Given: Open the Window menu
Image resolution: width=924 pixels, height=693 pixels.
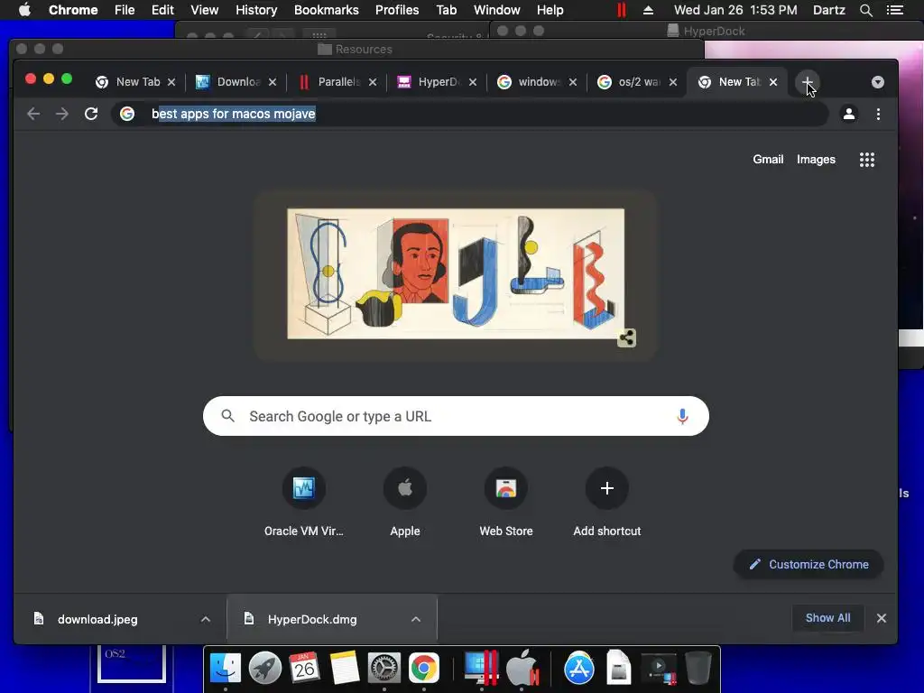Looking at the screenshot, I should point(497,10).
